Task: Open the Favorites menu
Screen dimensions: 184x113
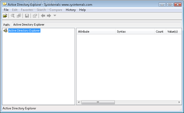Action: click(x=27, y=10)
